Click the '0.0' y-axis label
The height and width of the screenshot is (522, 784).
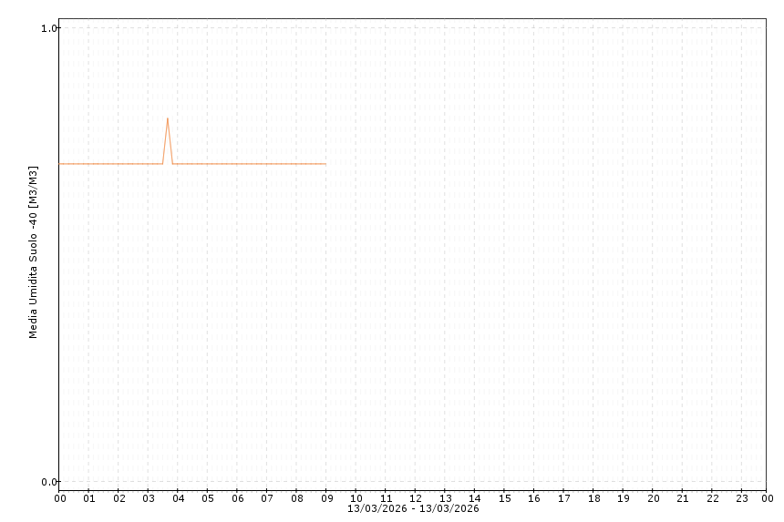[49, 482]
